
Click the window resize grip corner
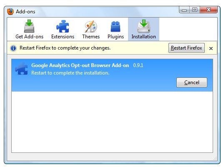click(x=214, y=158)
